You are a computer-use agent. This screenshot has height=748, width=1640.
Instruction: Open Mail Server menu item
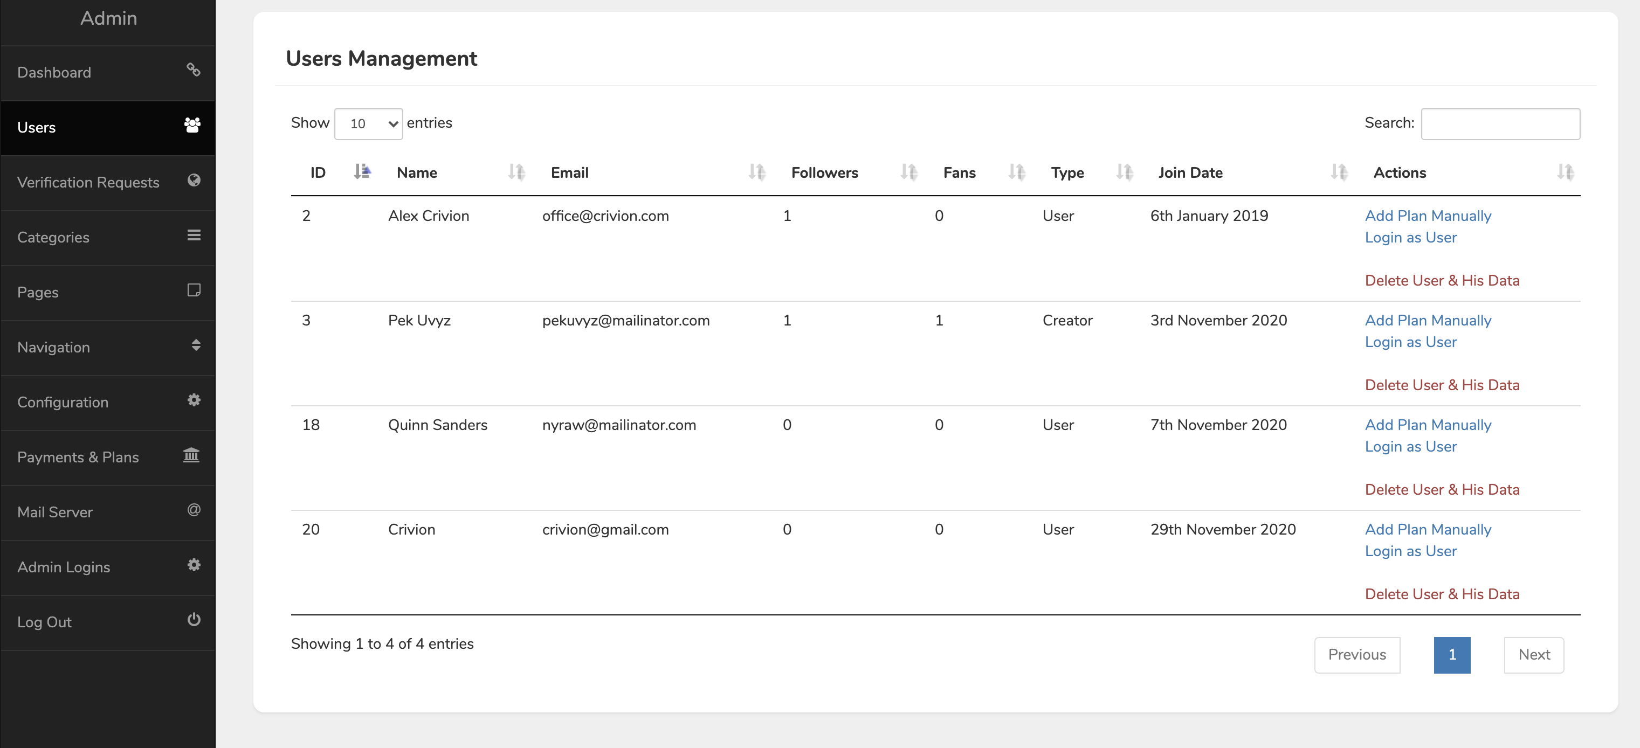coord(108,512)
